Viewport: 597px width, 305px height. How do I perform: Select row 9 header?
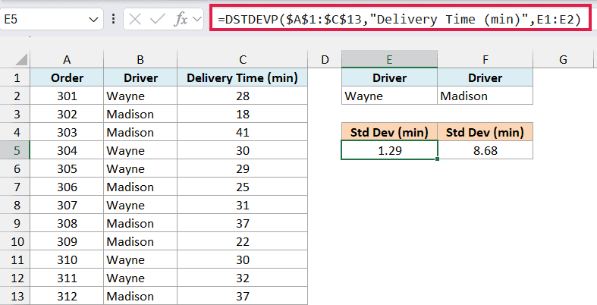point(17,223)
